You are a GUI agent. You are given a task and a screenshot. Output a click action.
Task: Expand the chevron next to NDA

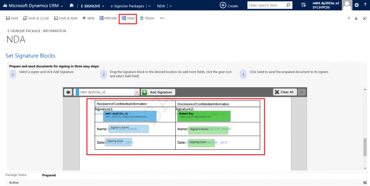(x=171, y=6)
